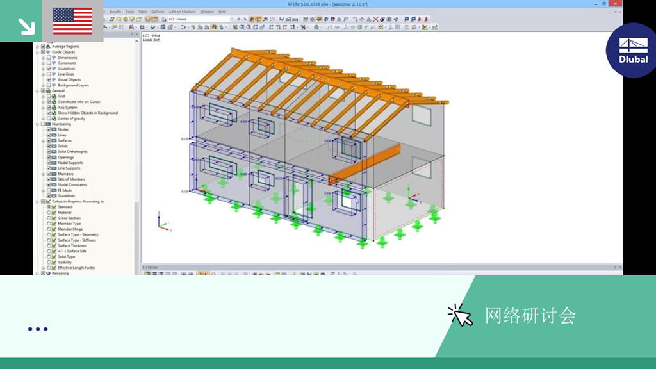Click navigator scrollbar up arrow
Screen dimensions: 656x369
136,42
